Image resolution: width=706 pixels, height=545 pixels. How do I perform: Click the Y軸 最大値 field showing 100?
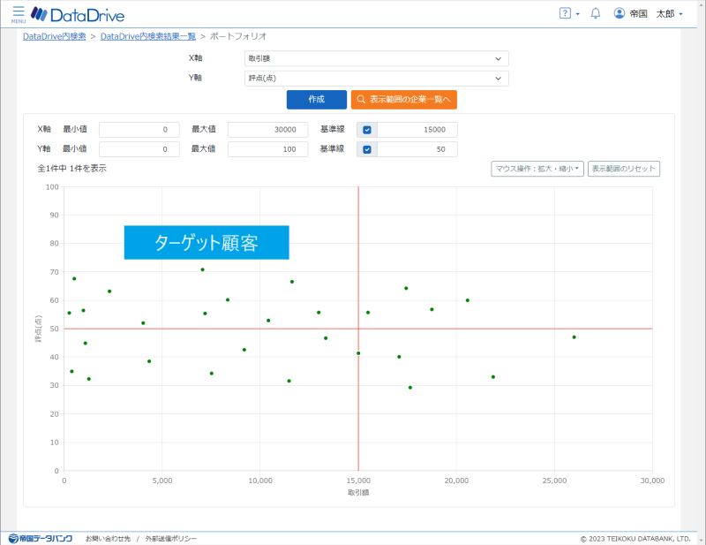tap(268, 149)
